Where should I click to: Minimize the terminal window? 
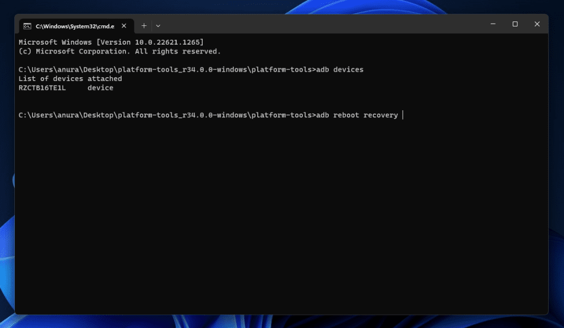click(493, 24)
